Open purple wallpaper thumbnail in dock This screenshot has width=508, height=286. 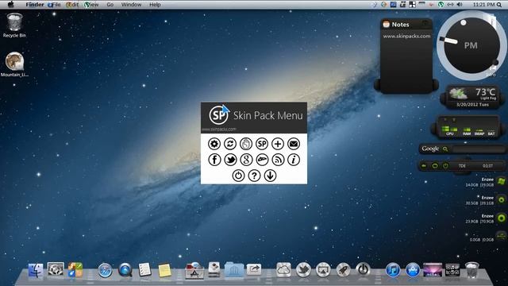[433, 270]
